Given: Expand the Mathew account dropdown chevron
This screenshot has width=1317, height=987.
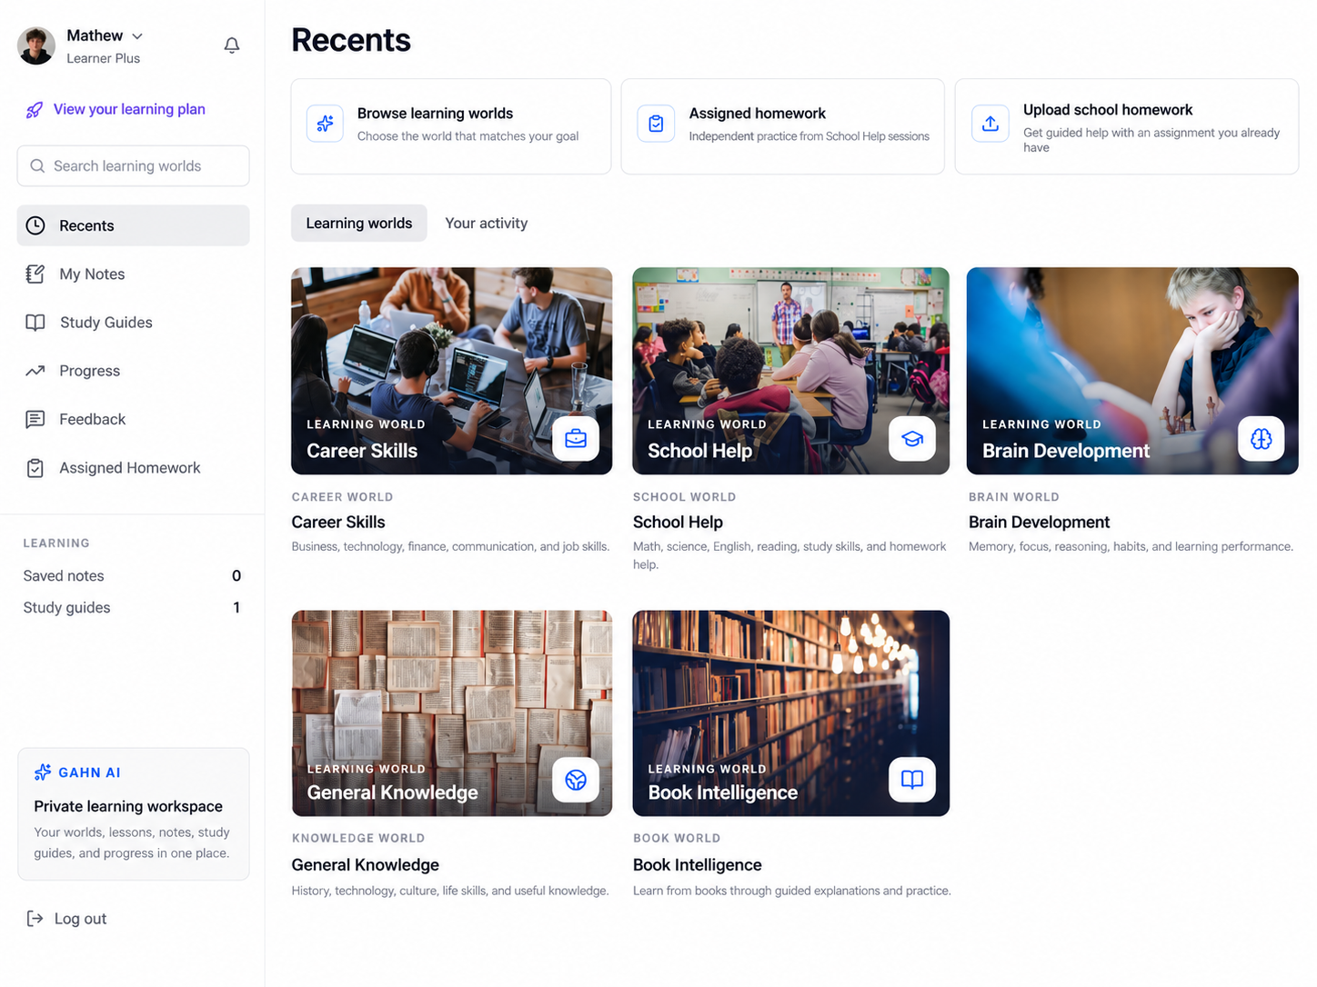Looking at the screenshot, I should [137, 36].
